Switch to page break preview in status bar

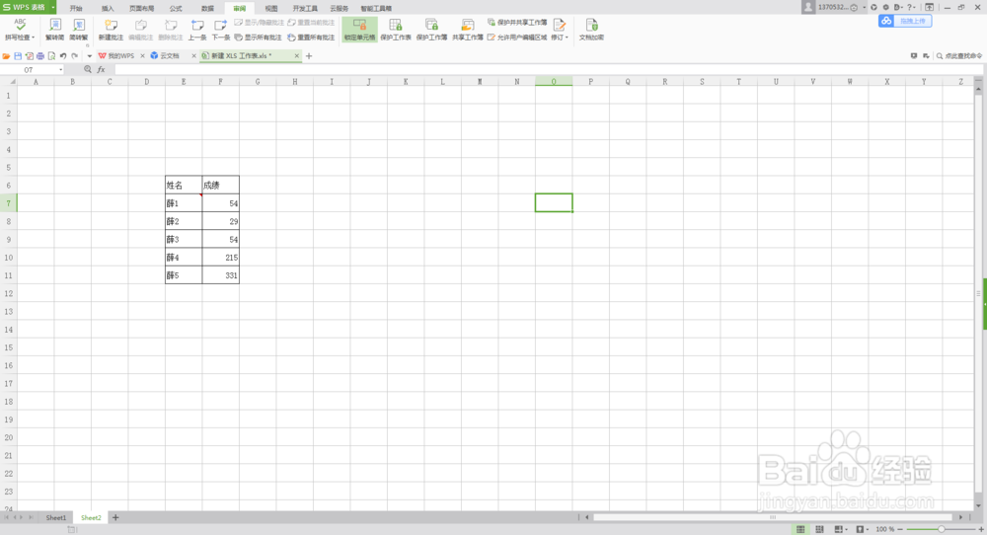819,529
